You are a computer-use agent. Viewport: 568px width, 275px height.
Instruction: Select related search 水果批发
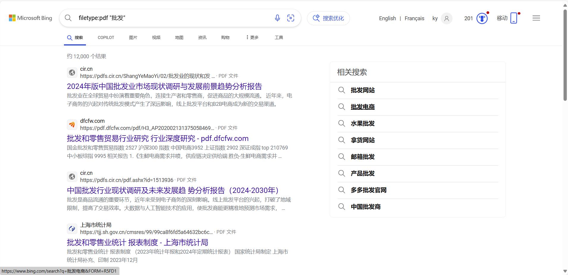coord(363,124)
